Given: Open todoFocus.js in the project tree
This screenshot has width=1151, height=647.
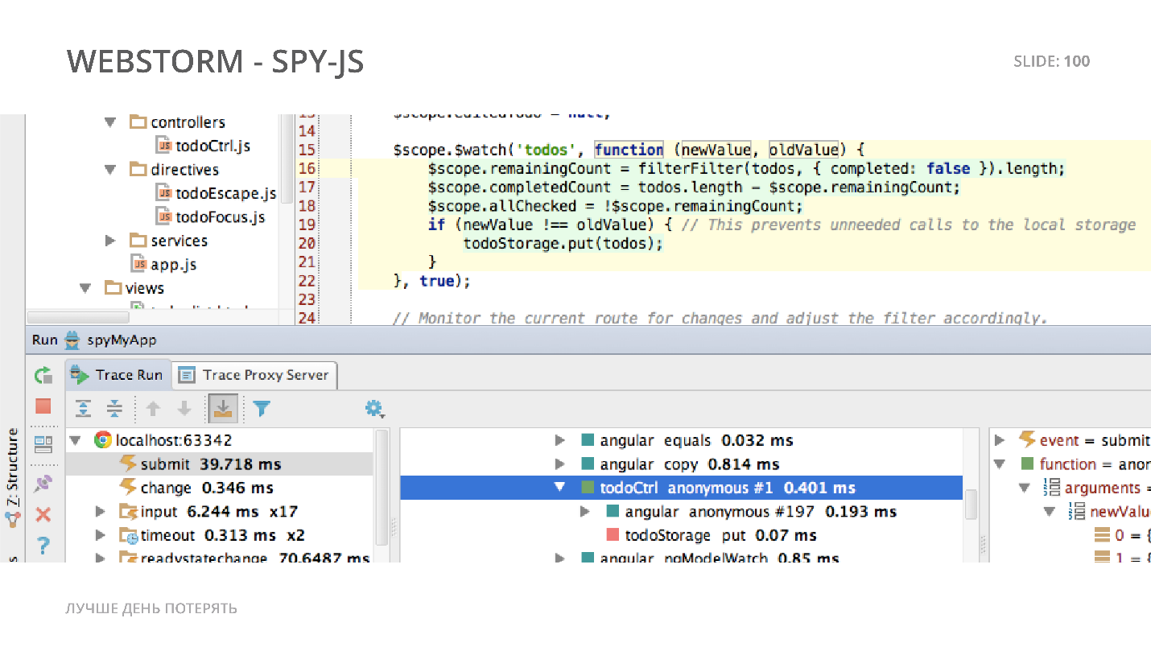Looking at the screenshot, I should pyautogui.click(x=221, y=217).
